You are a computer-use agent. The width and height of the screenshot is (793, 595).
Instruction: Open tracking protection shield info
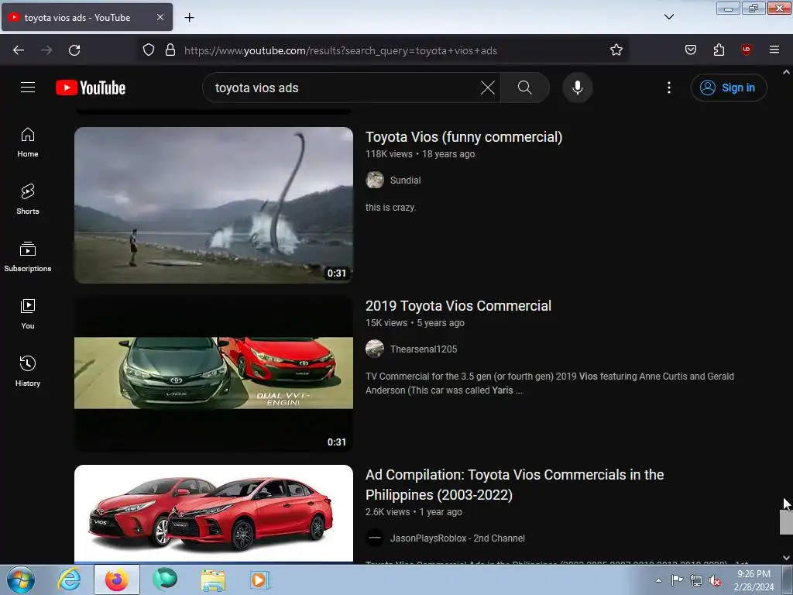(148, 50)
